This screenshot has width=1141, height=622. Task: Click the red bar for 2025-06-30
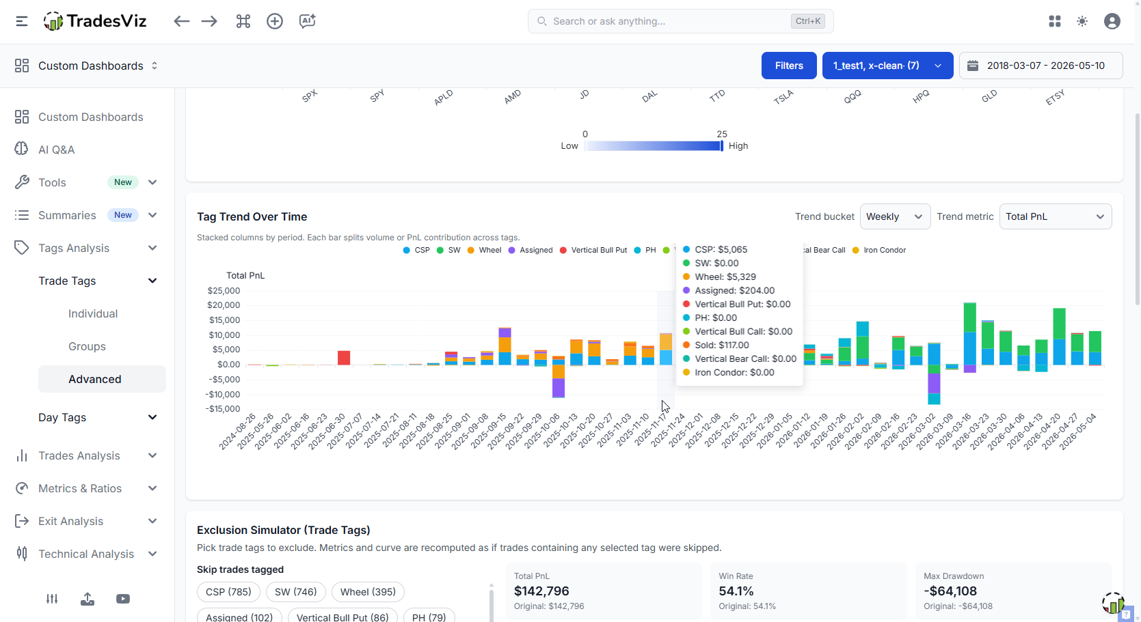point(344,358)
